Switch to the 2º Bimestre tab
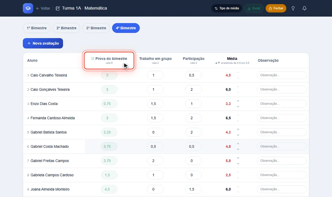The image size is (332, 197). point(66,28)
